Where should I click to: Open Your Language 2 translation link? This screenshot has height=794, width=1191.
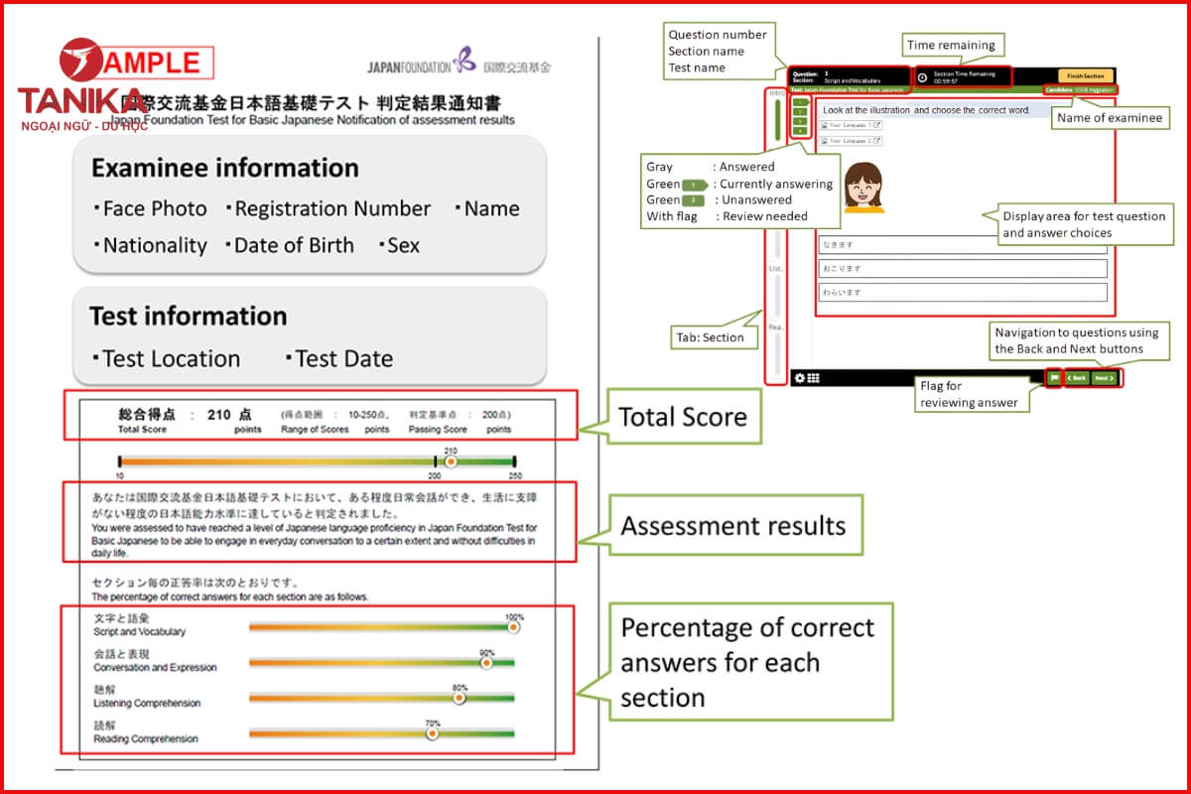coord(851,141)
